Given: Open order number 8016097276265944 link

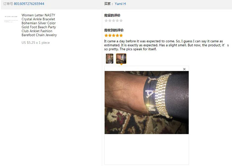Looking at the screenshot, I should (x=29, y=4).
